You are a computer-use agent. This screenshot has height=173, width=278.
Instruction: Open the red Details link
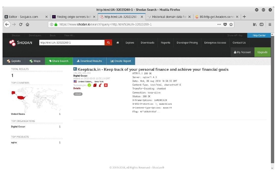click(77, 88)
